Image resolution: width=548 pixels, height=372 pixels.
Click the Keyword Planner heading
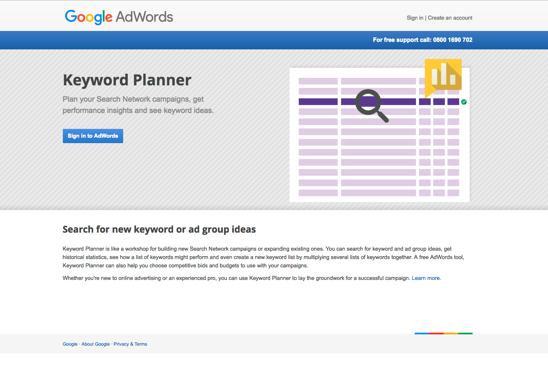[x=127, y=80]
